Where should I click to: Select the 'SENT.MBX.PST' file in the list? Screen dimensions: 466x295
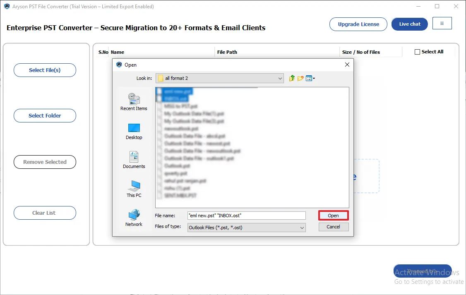(x=177, y=195)
